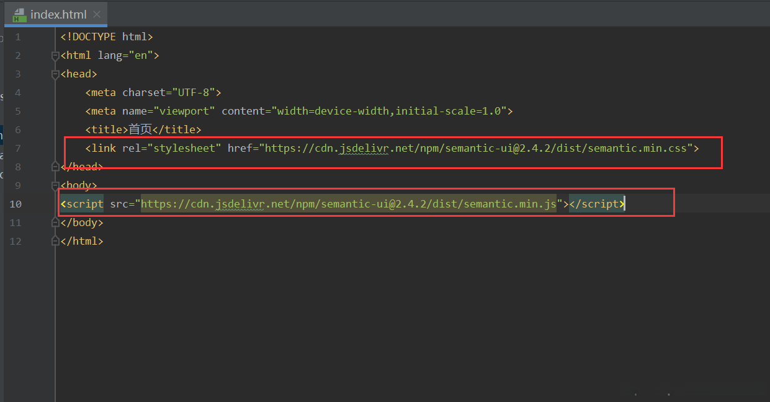Screen dimensions: 770x402
Task: Click the HTML file icon on index.html tab
Action: tap(19, 15)
